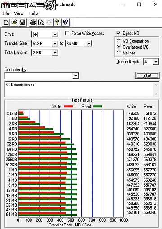Image resolution: width=162 pixels, height=229 pixels.
Task: Open Print Preview from the toolbar
Action: pyautogui.click(x=41, y=22)
